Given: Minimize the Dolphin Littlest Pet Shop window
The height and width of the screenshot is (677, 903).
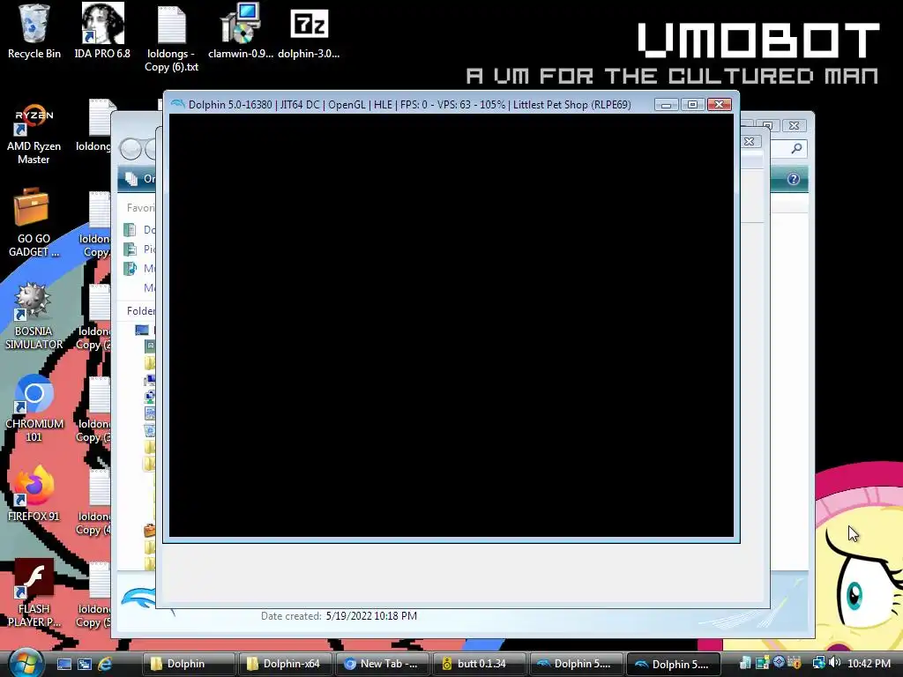Looking at the screenshot, I should (666, 104).
